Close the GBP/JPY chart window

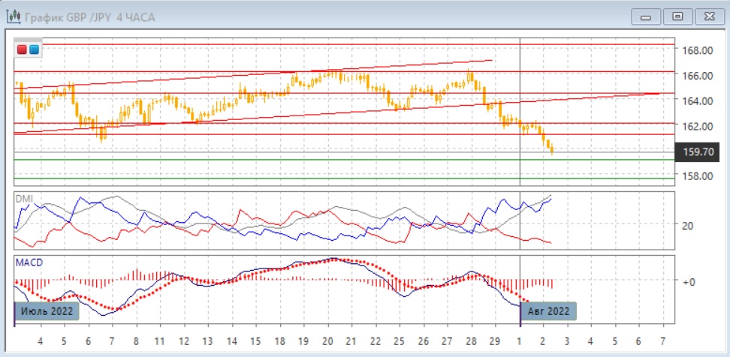click(x=707, y=16)
